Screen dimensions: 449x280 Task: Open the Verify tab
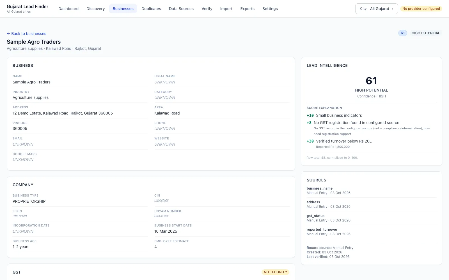point(207,9)
